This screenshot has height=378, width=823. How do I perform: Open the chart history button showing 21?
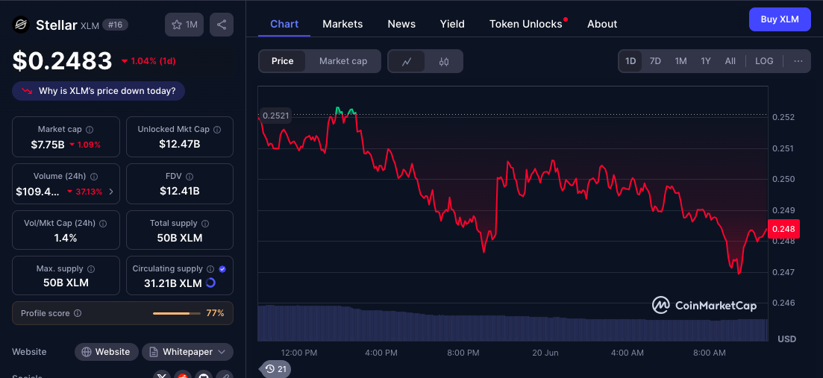(x=275, y=369)
